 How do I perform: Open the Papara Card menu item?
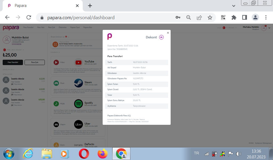coord(75,27)
